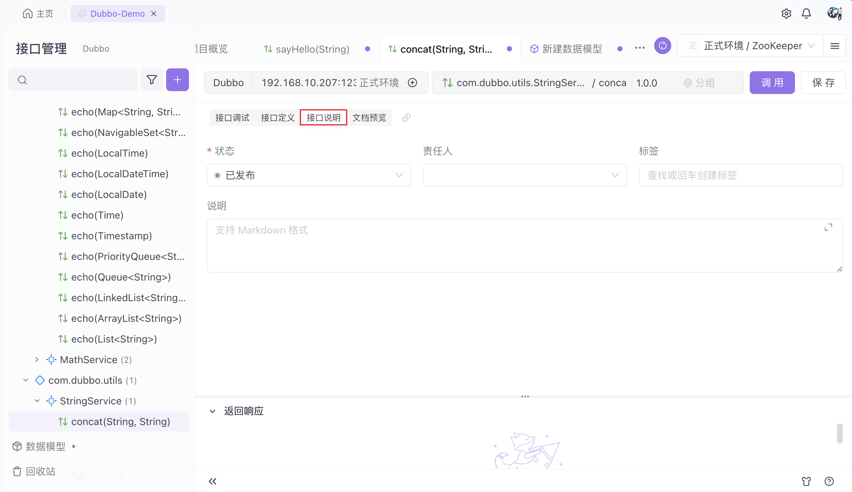Collapse sidebar with double-chevron icon
Screen dimensions: 852x492
212,481
